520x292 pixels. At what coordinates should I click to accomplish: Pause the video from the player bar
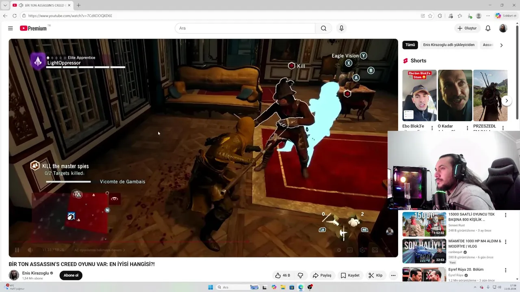[17, 250]
